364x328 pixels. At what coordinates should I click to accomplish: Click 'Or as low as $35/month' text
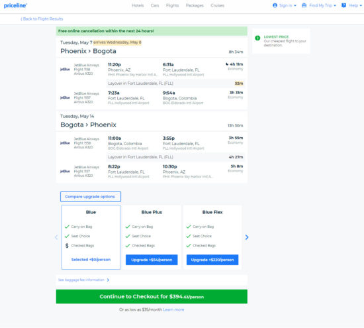(140, 309)
